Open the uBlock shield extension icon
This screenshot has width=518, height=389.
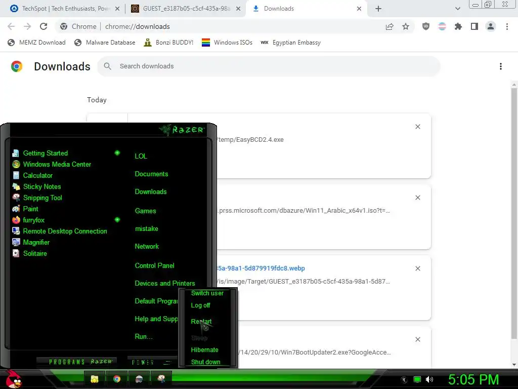point(426,26)
